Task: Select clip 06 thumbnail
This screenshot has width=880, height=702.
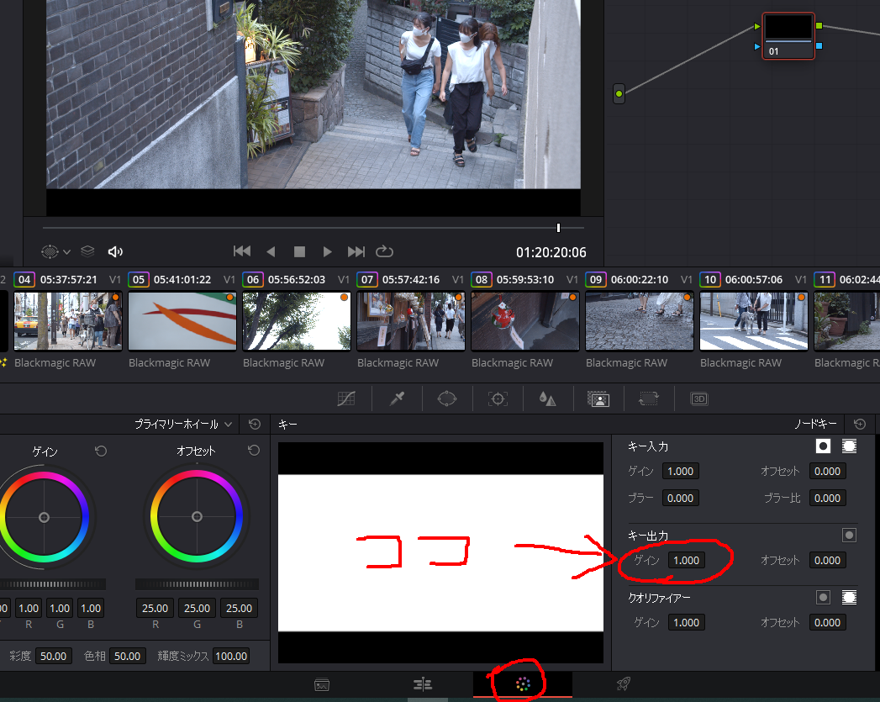Action: 297,321
